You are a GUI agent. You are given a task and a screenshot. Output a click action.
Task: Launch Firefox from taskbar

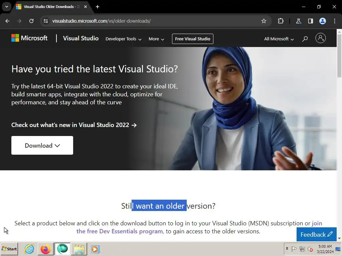click(x=45, y=249)
